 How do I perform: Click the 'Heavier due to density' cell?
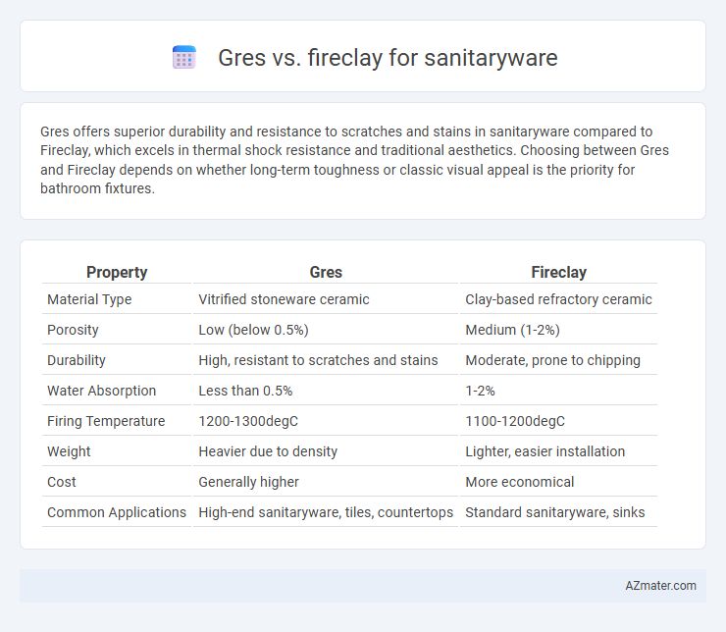[268, 451]
